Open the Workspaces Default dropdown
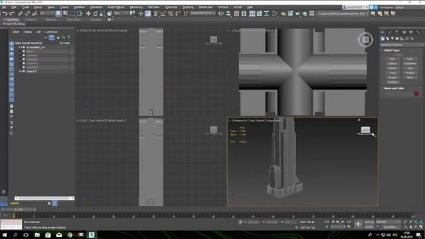Screen dimensions: 425x239 [409, 7]
